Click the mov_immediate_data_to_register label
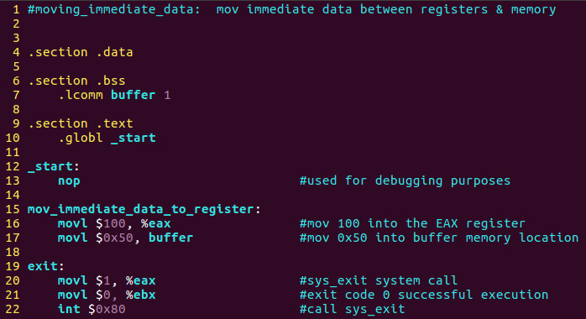This screenshot has height=319, width=586. pos(144,209)
